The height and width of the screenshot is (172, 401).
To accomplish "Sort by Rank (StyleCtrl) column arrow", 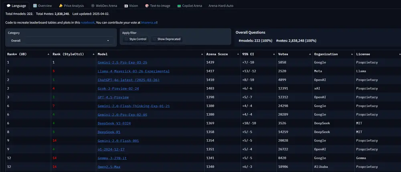I will coord(93,54).
